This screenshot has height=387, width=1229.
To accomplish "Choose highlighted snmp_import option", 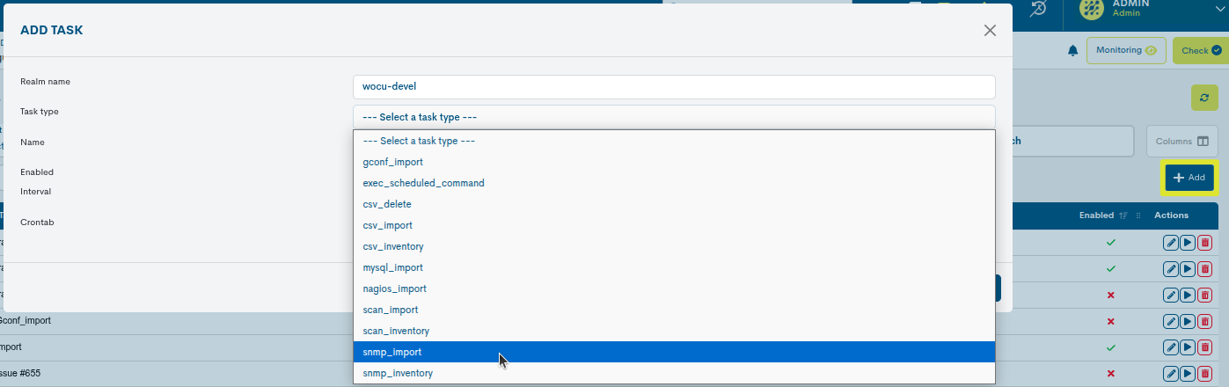I will coord(674,352).
